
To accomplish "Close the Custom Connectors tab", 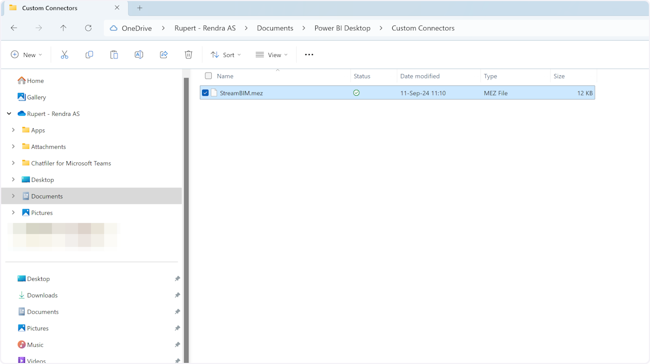I will point(117,8).
